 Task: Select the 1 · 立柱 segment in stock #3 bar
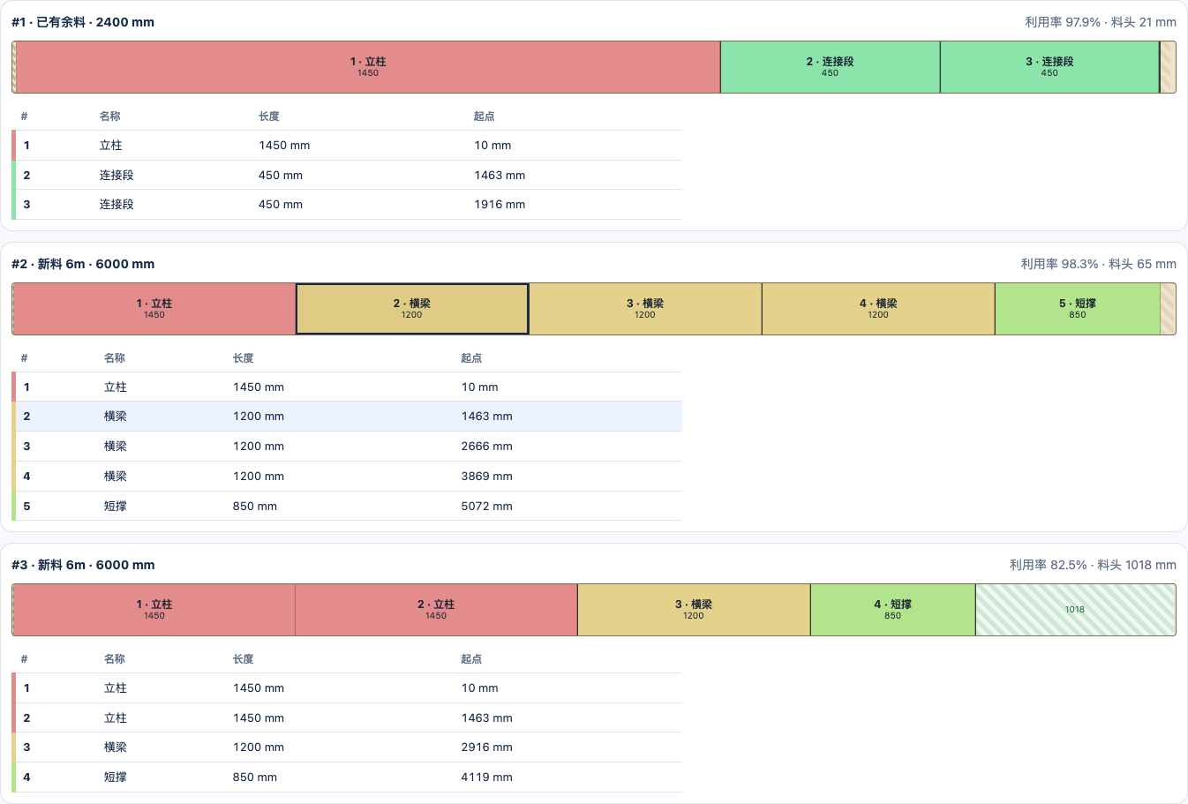pyautogui.click(x=154, y=610)
